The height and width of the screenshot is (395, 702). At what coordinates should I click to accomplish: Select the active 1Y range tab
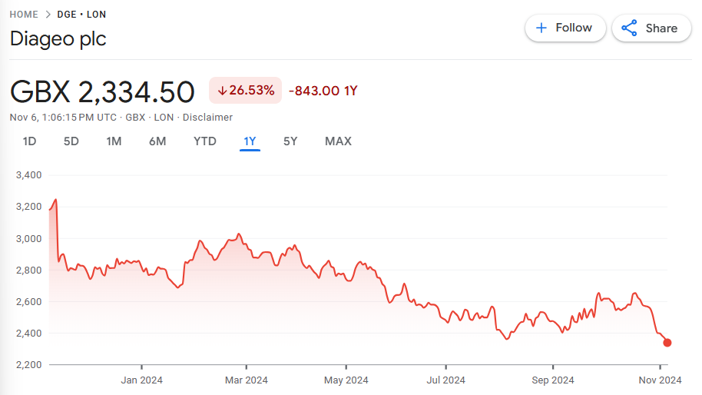(250, 141)
